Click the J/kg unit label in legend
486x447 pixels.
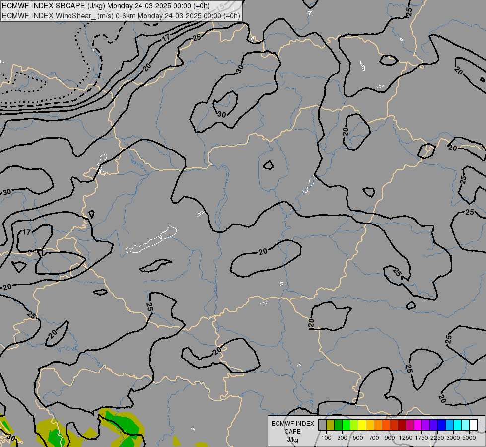(x=292, y=440)
